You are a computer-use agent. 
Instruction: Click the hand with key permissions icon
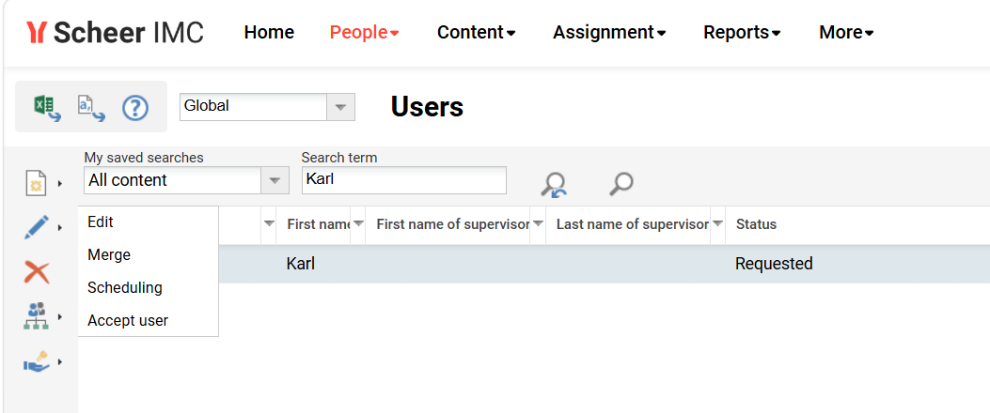point(36,362)
